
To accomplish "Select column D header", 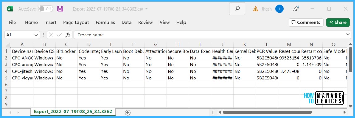I will 89,44.
